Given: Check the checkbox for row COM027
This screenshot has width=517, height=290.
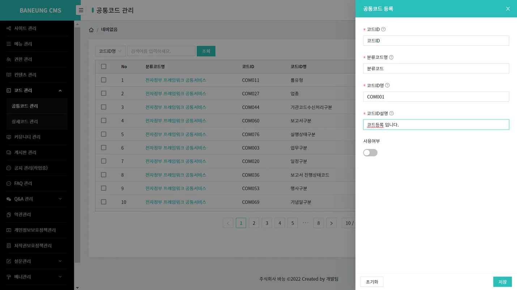Looking at the screenshot, I should point(104,93).
